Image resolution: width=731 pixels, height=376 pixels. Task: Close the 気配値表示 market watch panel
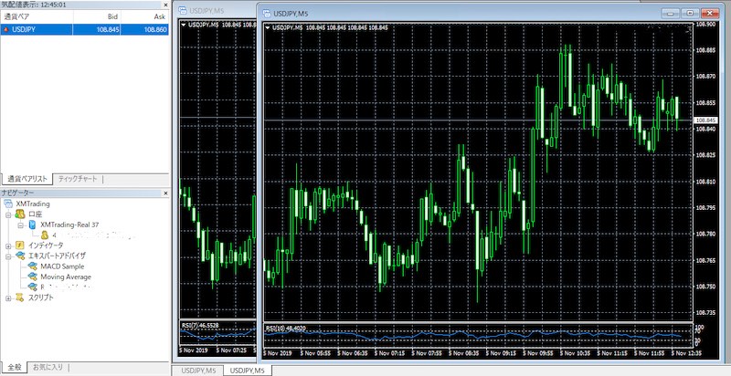tap(164, 5)
